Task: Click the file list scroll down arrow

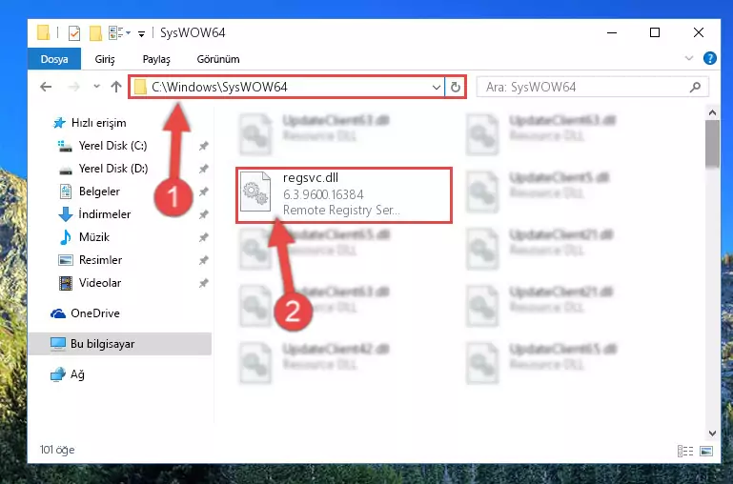Action: coord(712,434)
